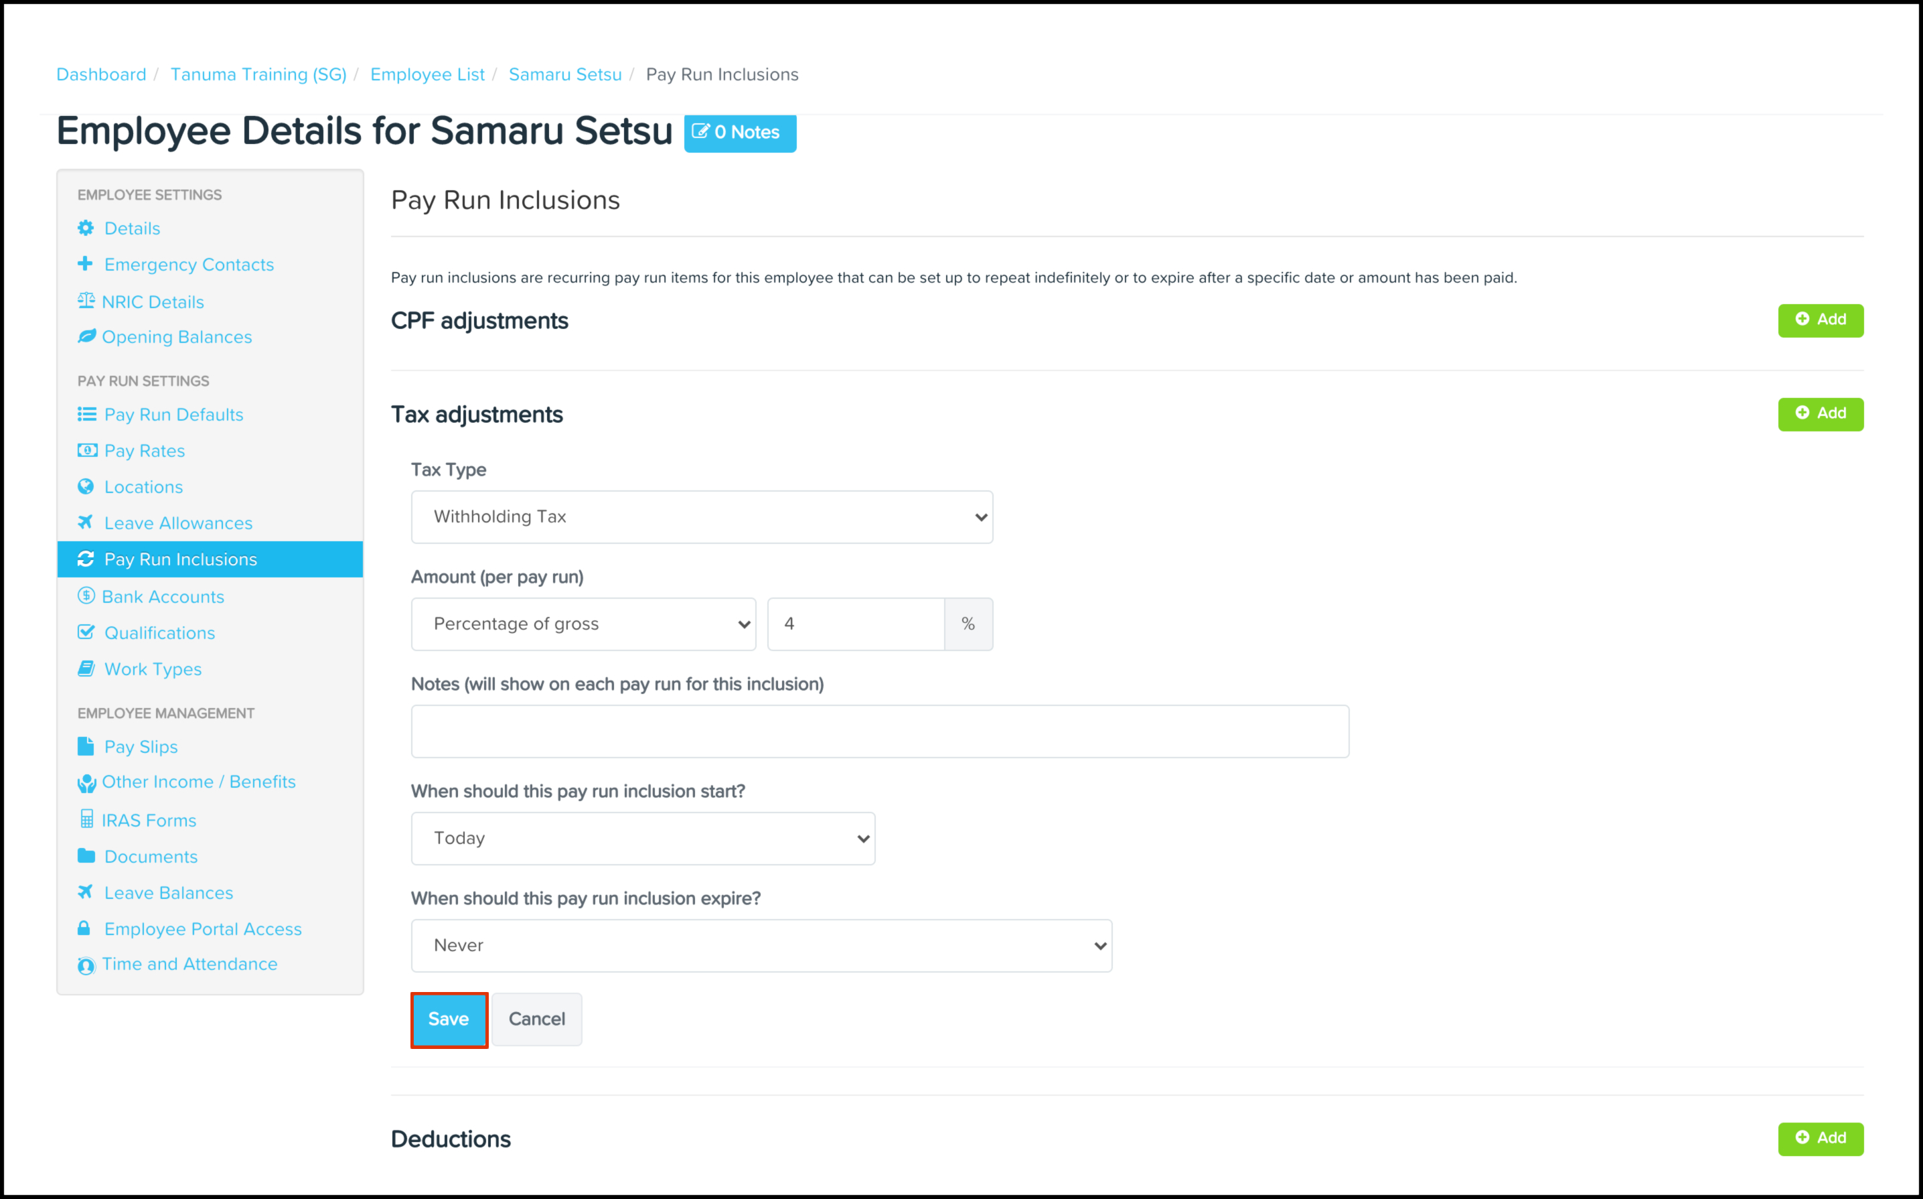1923x1199 pixels.
Task: Click the folder icon next to Documents
Action: coord(86,855)
